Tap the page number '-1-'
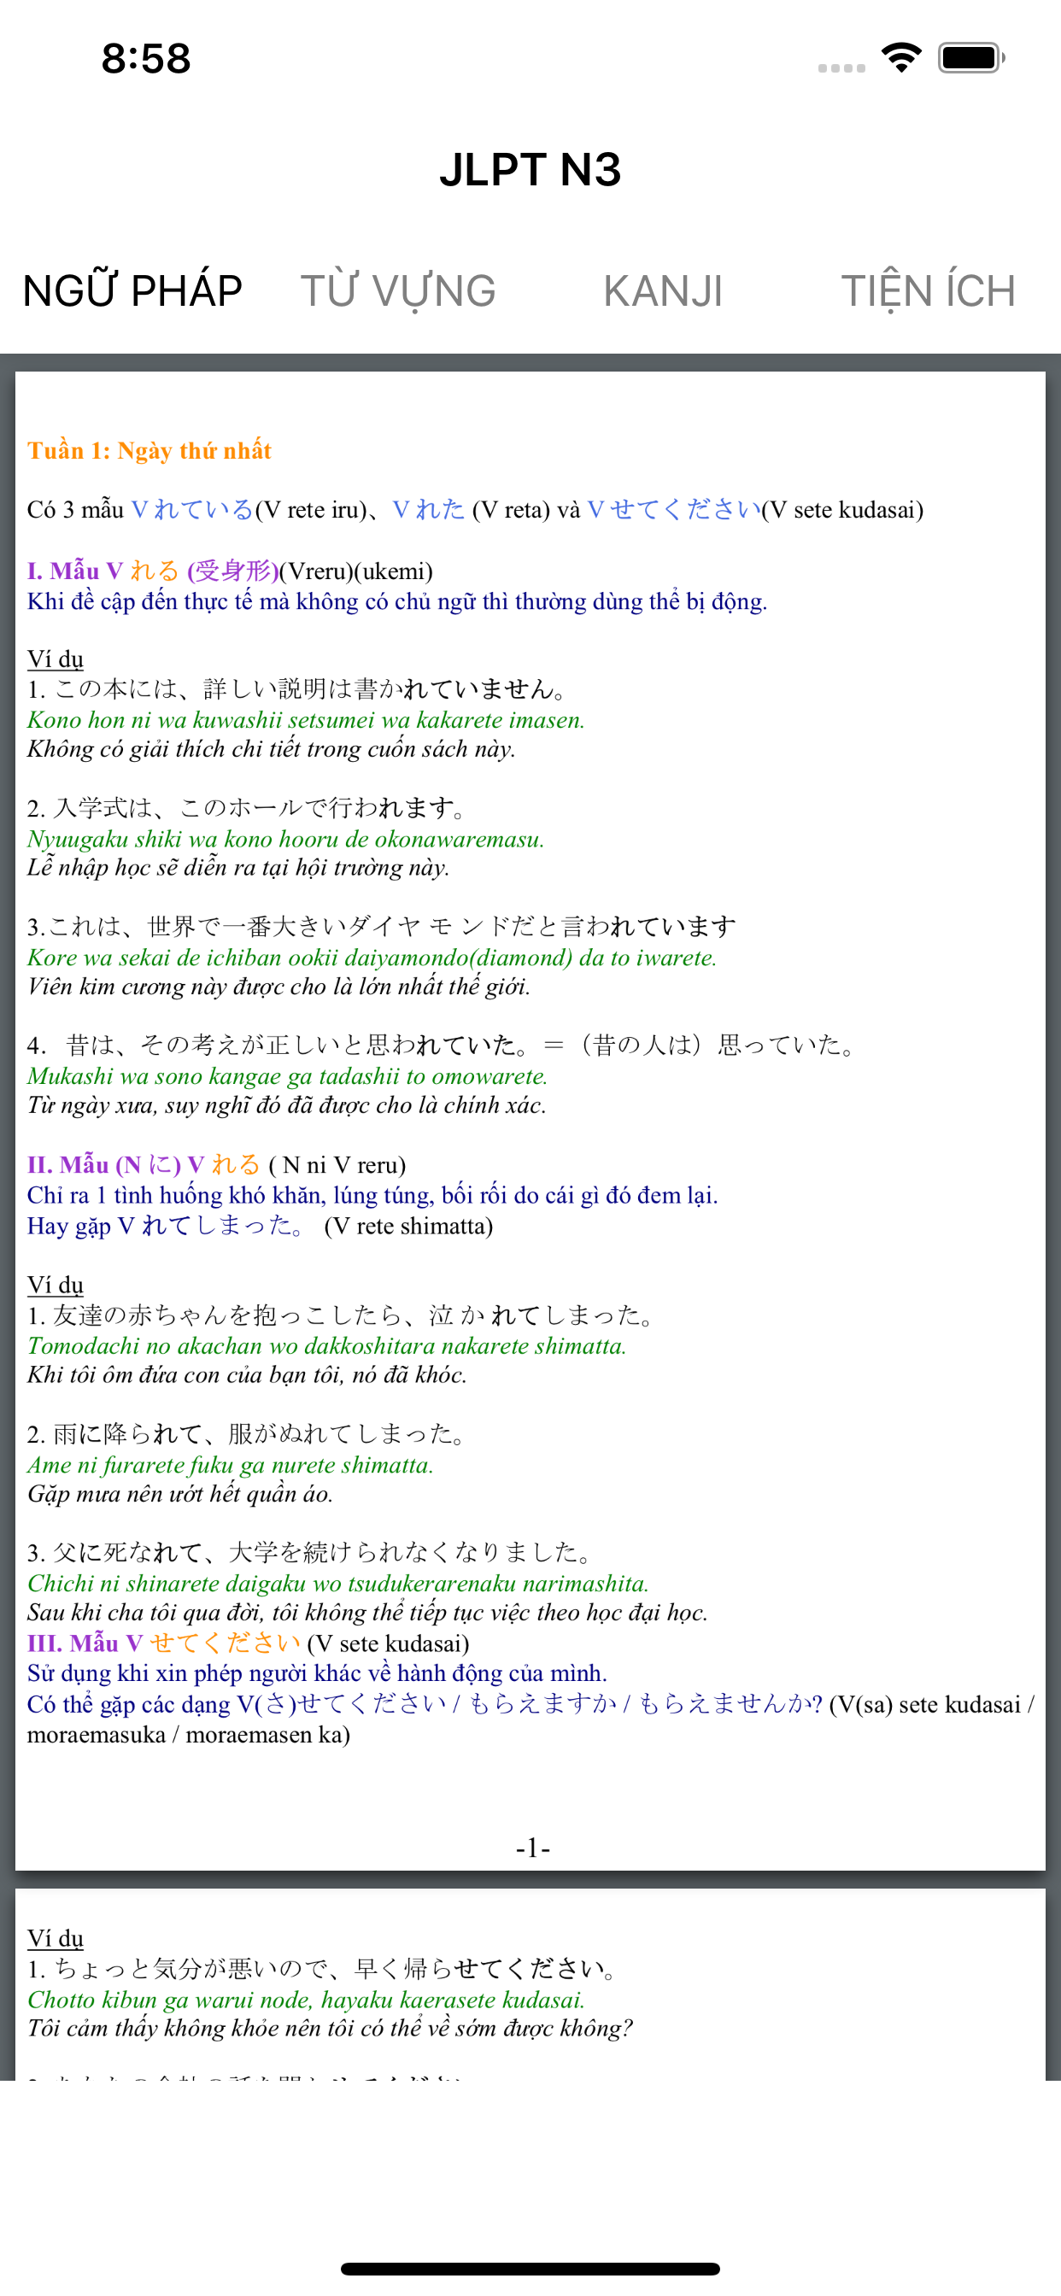Image resolution: width=1061 pixels, height=2296 pixels. 532,1848
